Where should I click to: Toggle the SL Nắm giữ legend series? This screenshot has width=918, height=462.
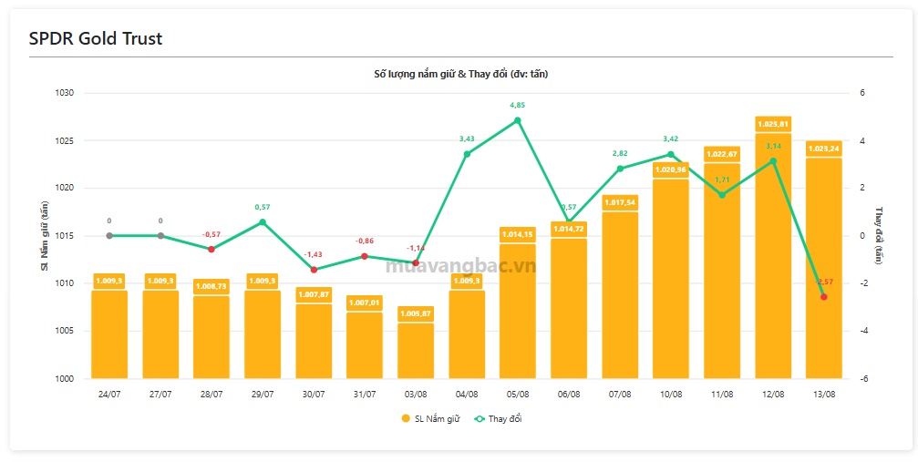point(431,418)
